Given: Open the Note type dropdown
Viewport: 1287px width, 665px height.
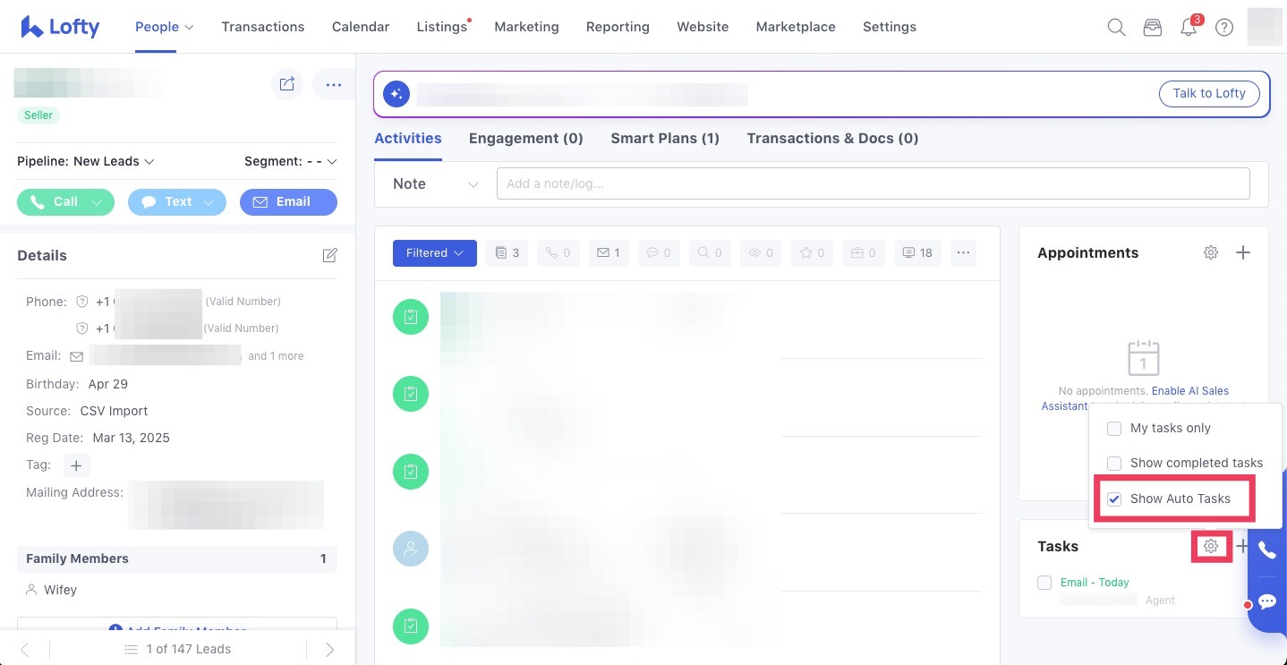Looking at the screenshot, I should tap(436, 184).
